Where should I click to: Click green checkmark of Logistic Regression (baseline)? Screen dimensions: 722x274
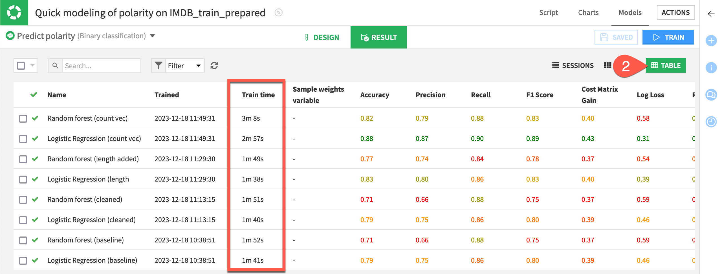point(35,260)
